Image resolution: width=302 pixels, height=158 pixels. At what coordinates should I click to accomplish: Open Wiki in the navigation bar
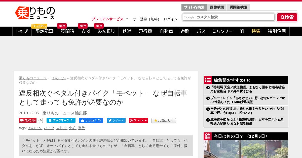pyautogui.click(x=86, y=31)
